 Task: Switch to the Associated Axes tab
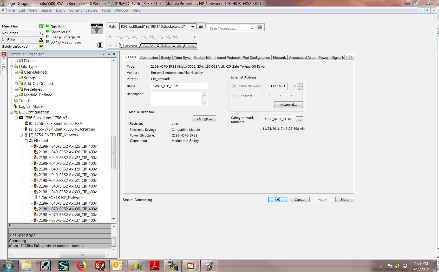click(x=302, y=58)
